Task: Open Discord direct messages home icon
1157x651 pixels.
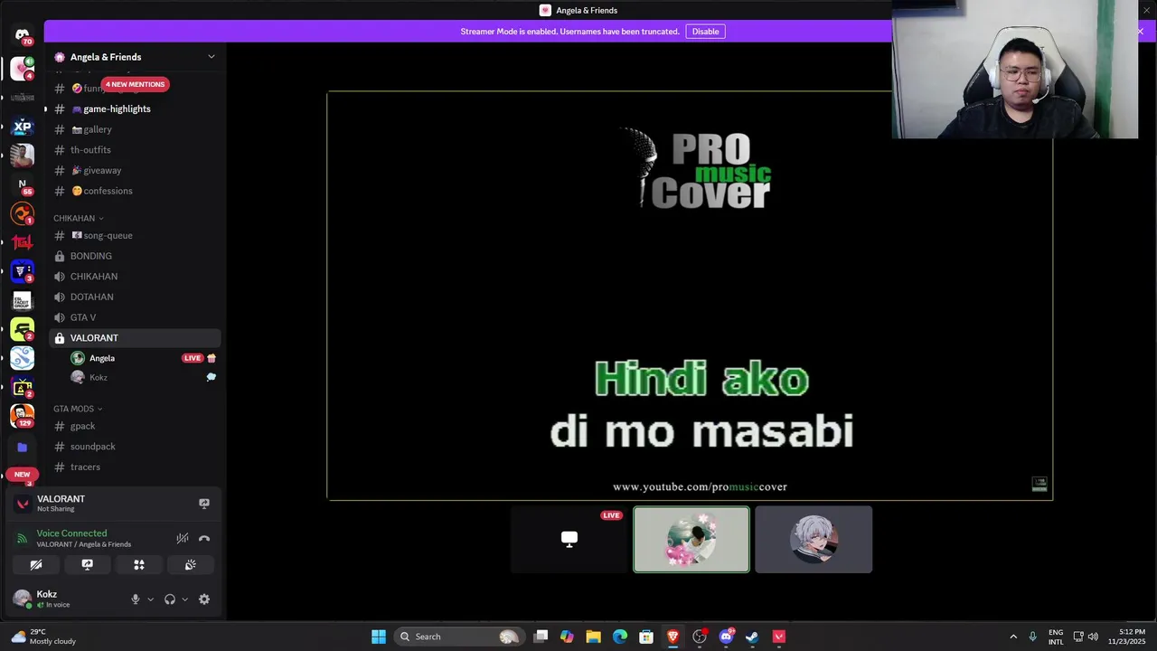Action: tap(23, 35)
